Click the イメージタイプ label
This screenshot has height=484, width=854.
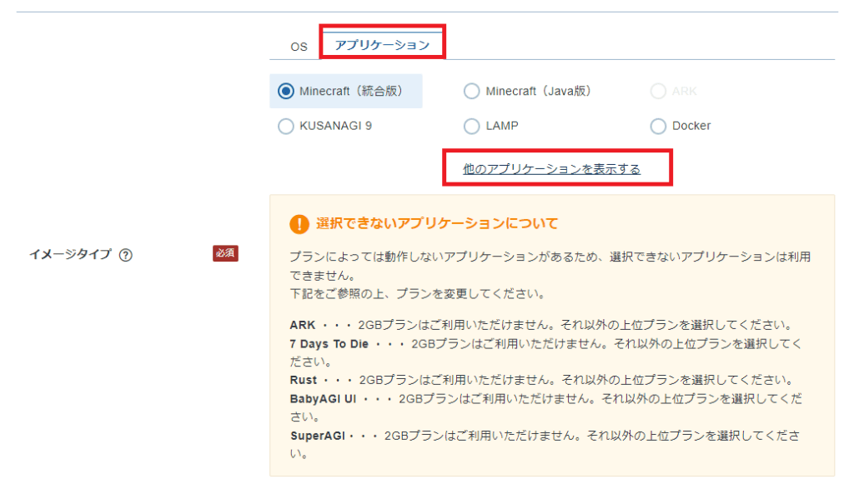click(70, 254)
